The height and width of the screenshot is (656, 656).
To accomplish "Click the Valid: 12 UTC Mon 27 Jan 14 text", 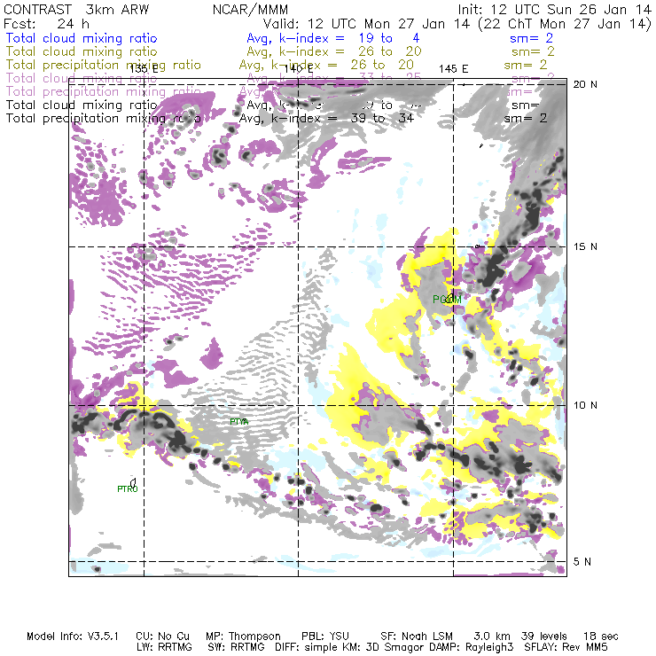I will (x=366, y=24).
